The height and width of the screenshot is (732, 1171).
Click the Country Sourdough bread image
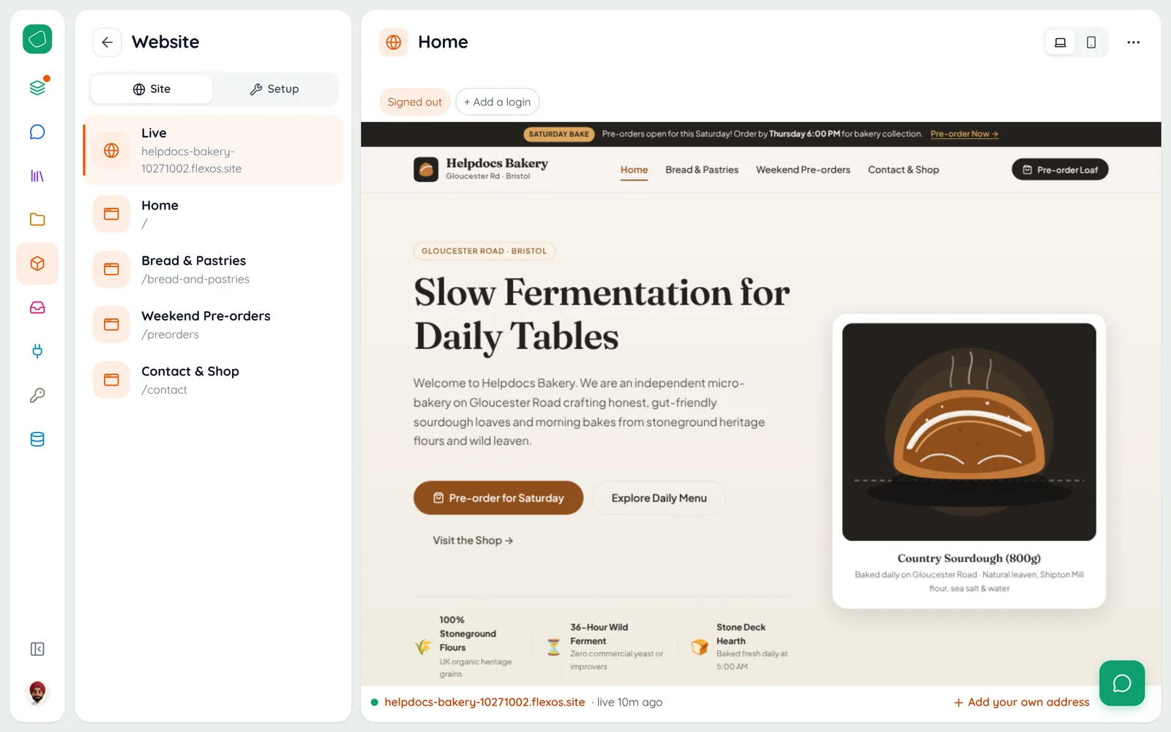click(x=969, y=432)
